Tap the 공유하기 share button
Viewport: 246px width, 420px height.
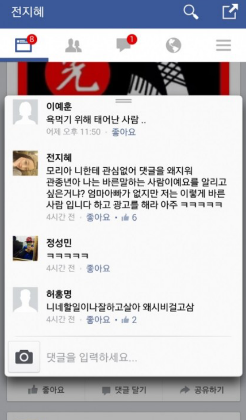point(202,390)
